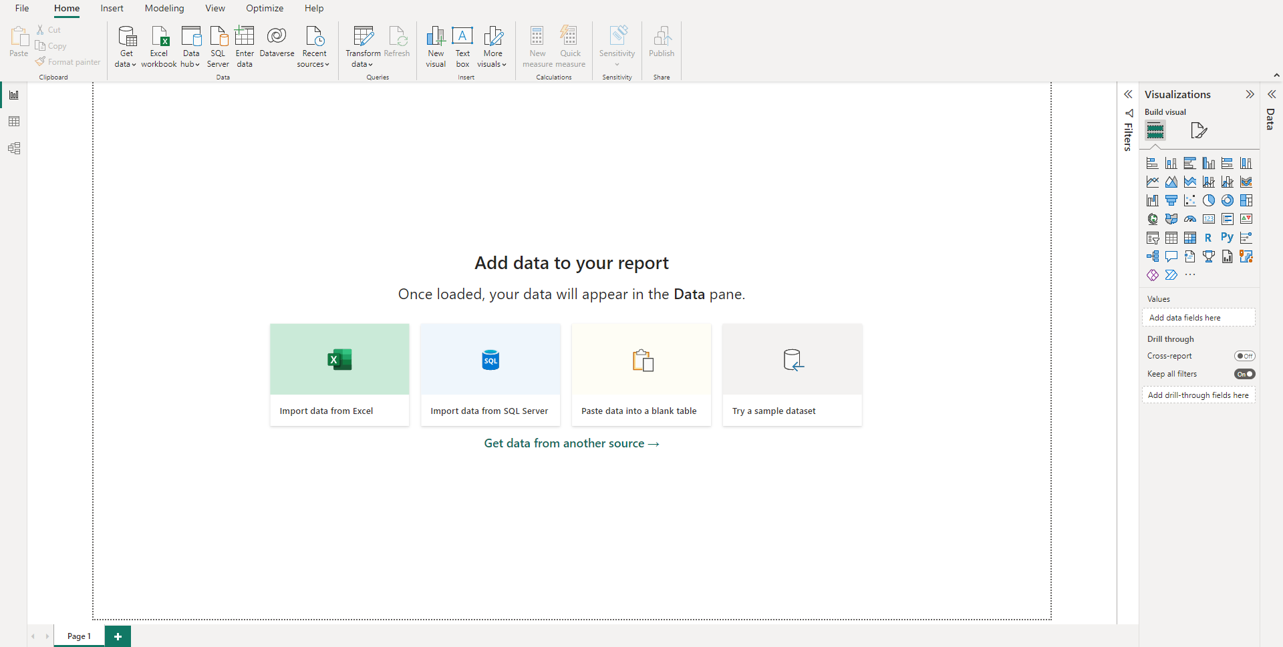Select the Matrix visual
This screenshot has width=1283, height=647.
point(1190,238)
